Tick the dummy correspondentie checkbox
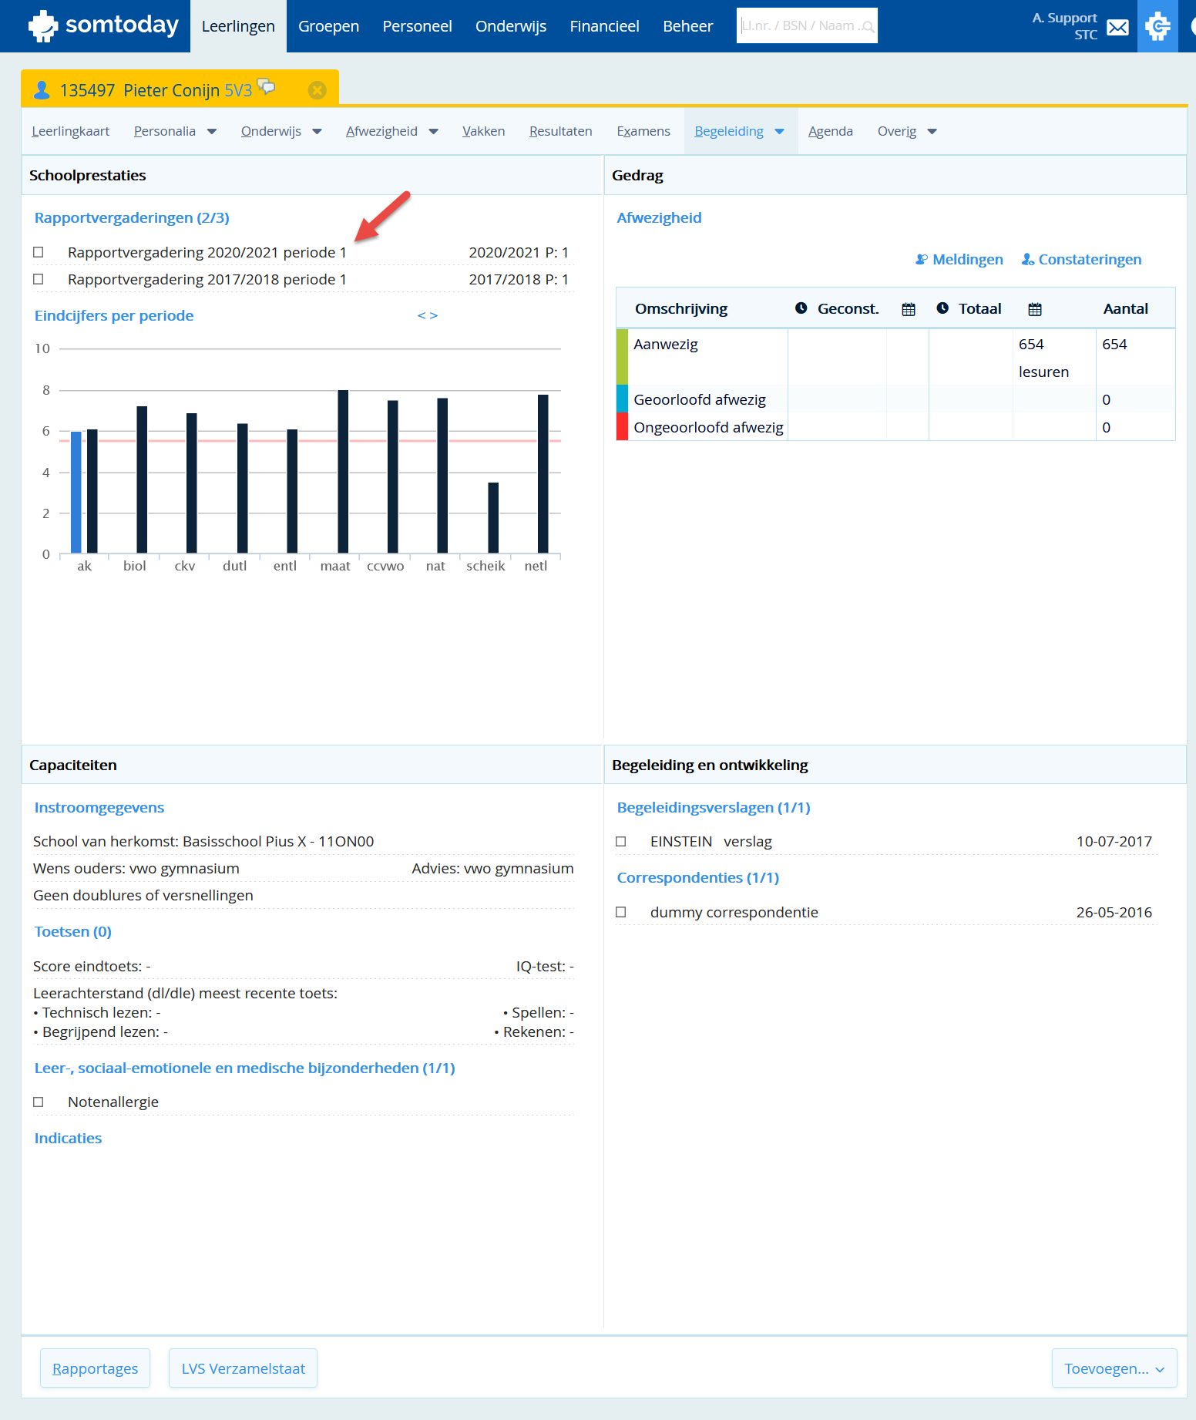The image size is (1196, 1420). click(621, 912)
